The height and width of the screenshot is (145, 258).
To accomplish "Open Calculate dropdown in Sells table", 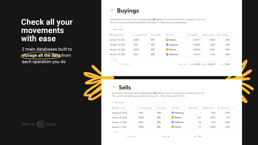I will coord(131,136).
